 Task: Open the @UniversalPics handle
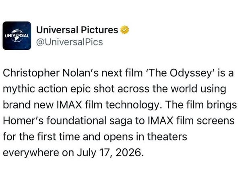pyautogui.click(x=69, y=42)
